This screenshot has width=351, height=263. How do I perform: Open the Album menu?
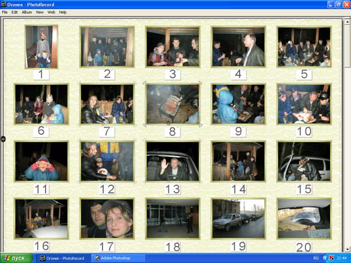tap(27, 12)
